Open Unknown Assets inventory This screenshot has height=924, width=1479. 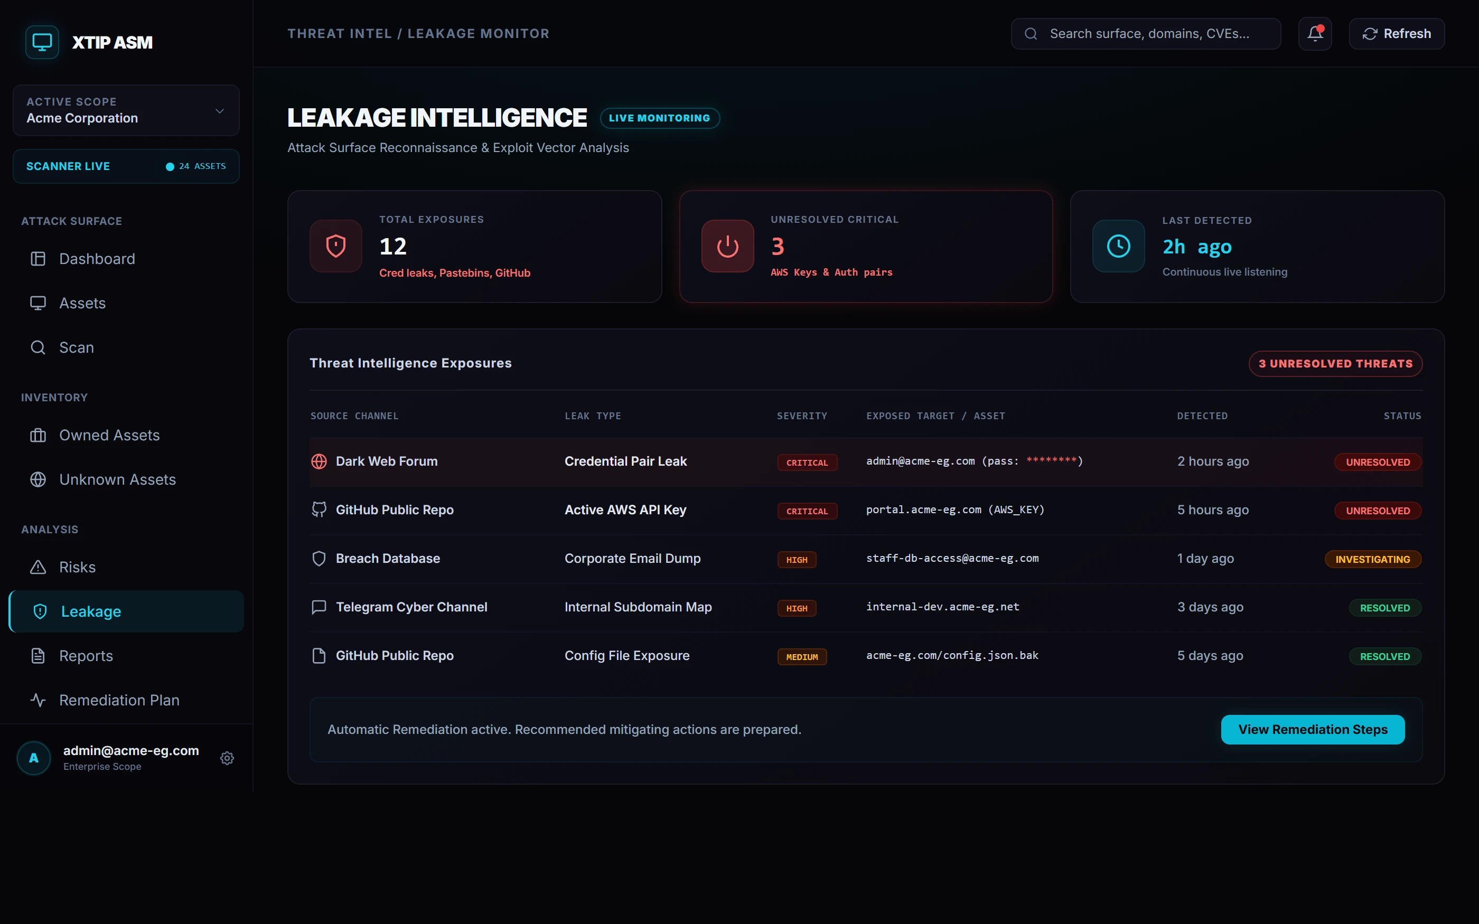coord(126,480)
